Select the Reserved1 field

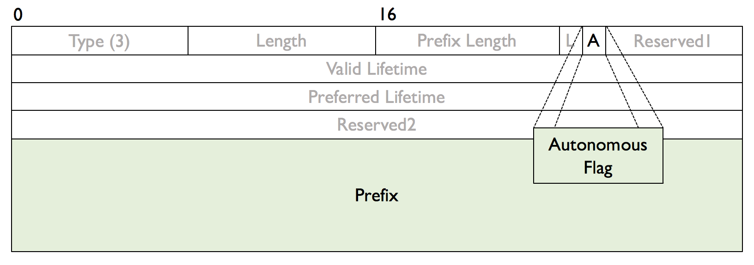[674, 41]
